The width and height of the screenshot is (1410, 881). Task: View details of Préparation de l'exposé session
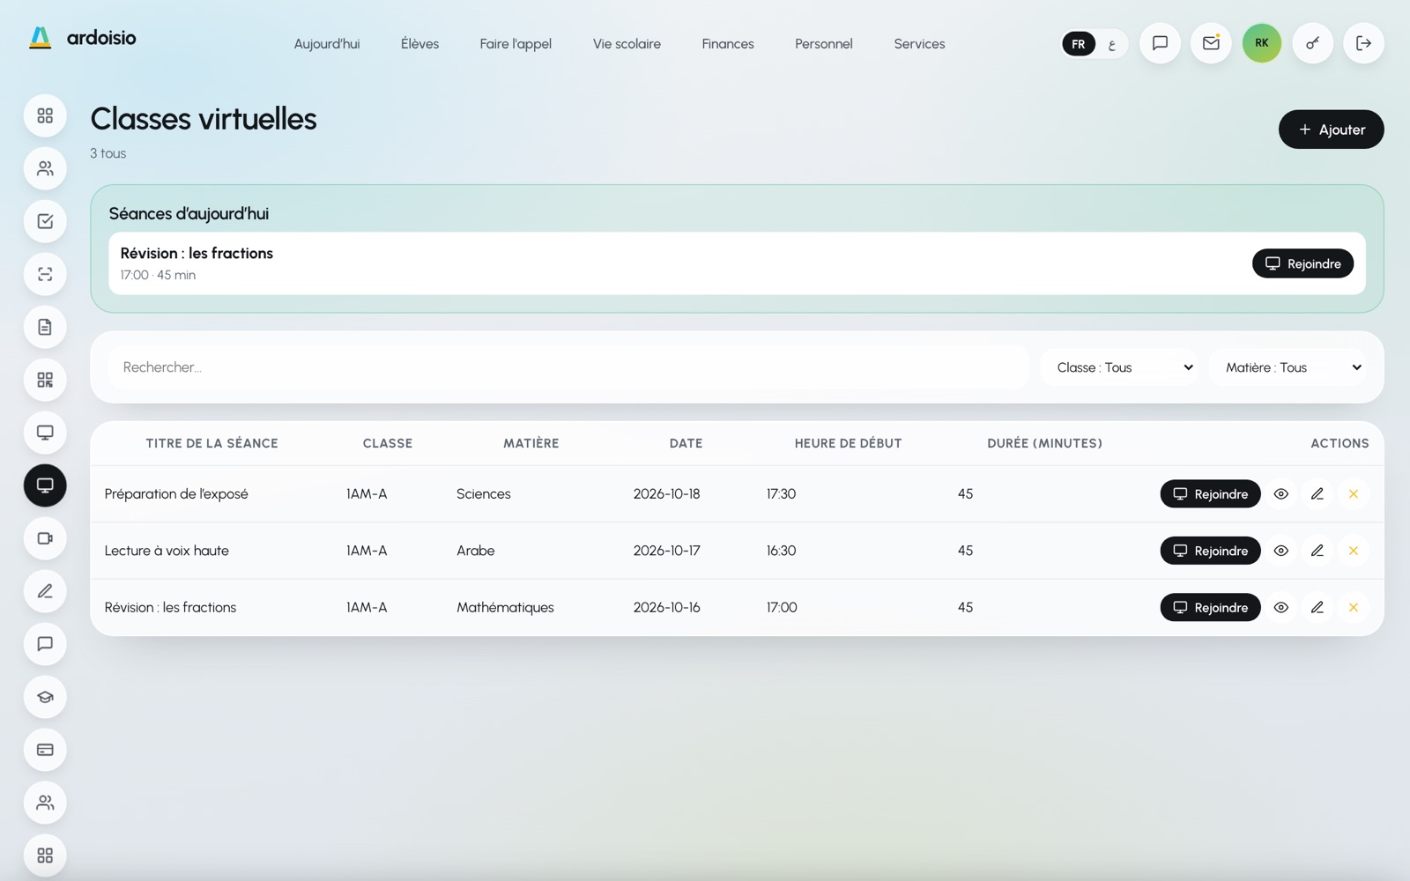[x=1281, y=494]
